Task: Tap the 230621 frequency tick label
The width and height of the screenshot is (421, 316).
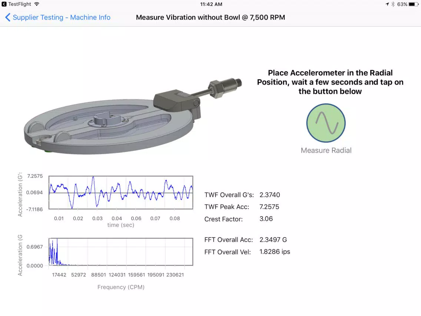Action: 175,274
